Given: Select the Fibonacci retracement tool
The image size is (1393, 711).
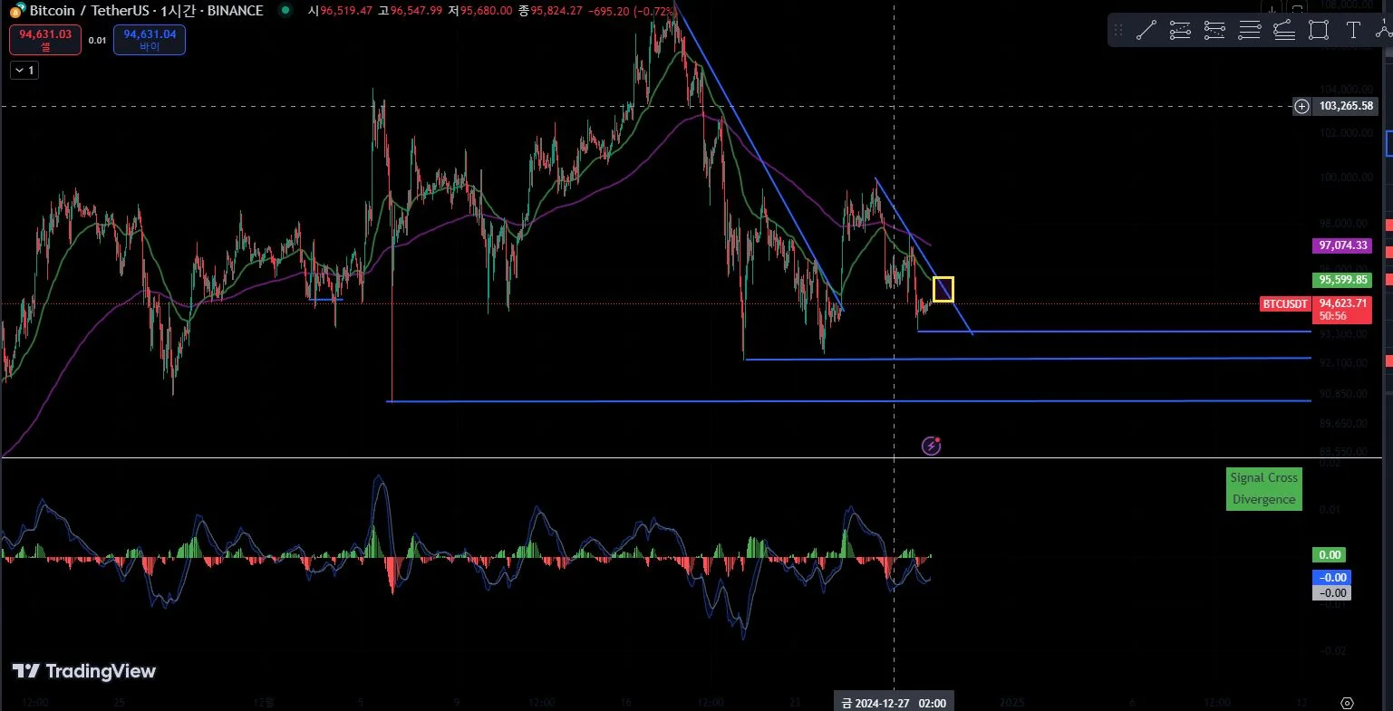Looking at the screenshot, I should [x=1284, y=30].
